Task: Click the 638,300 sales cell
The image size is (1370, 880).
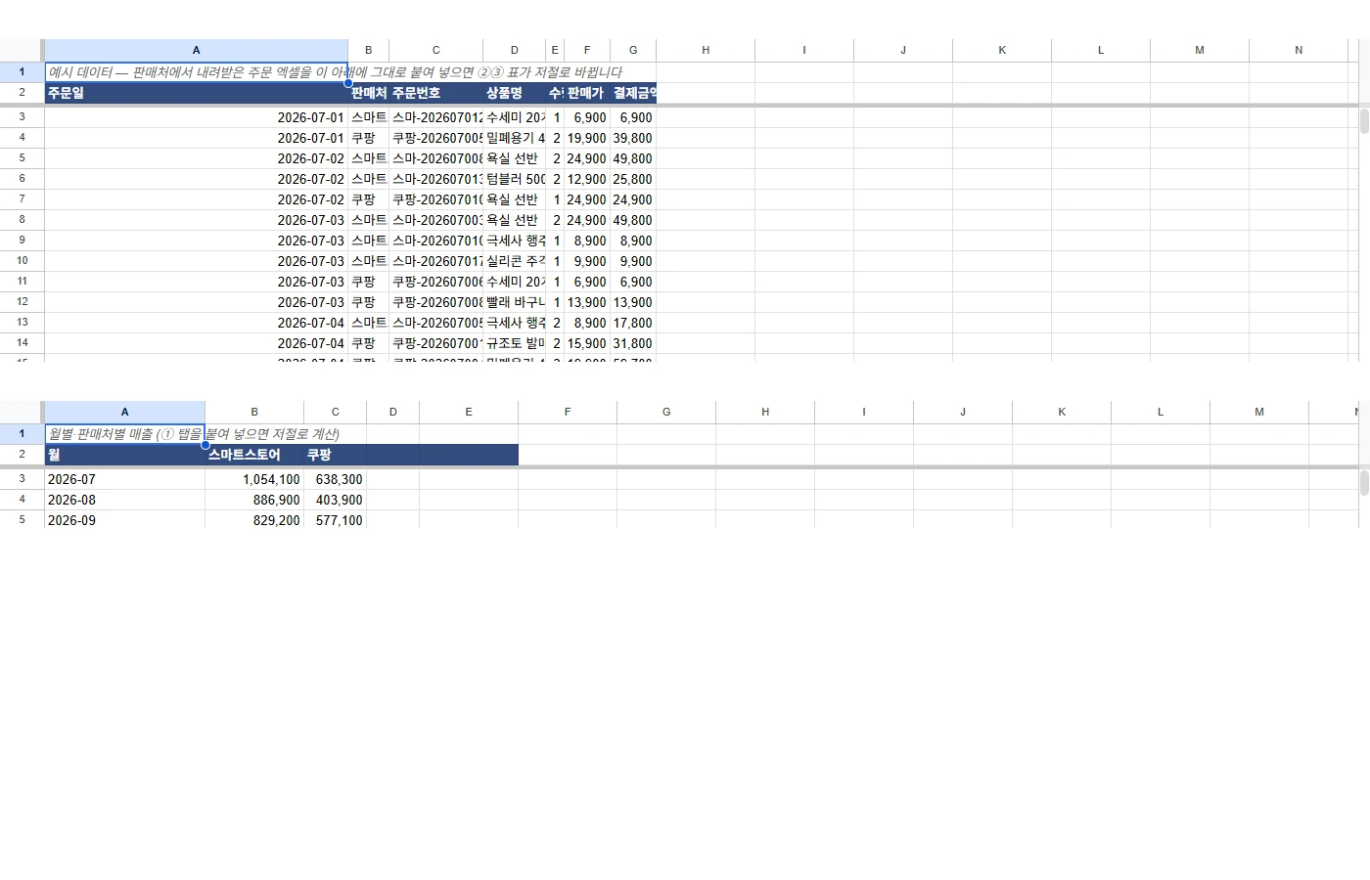Action: [336, 479]
